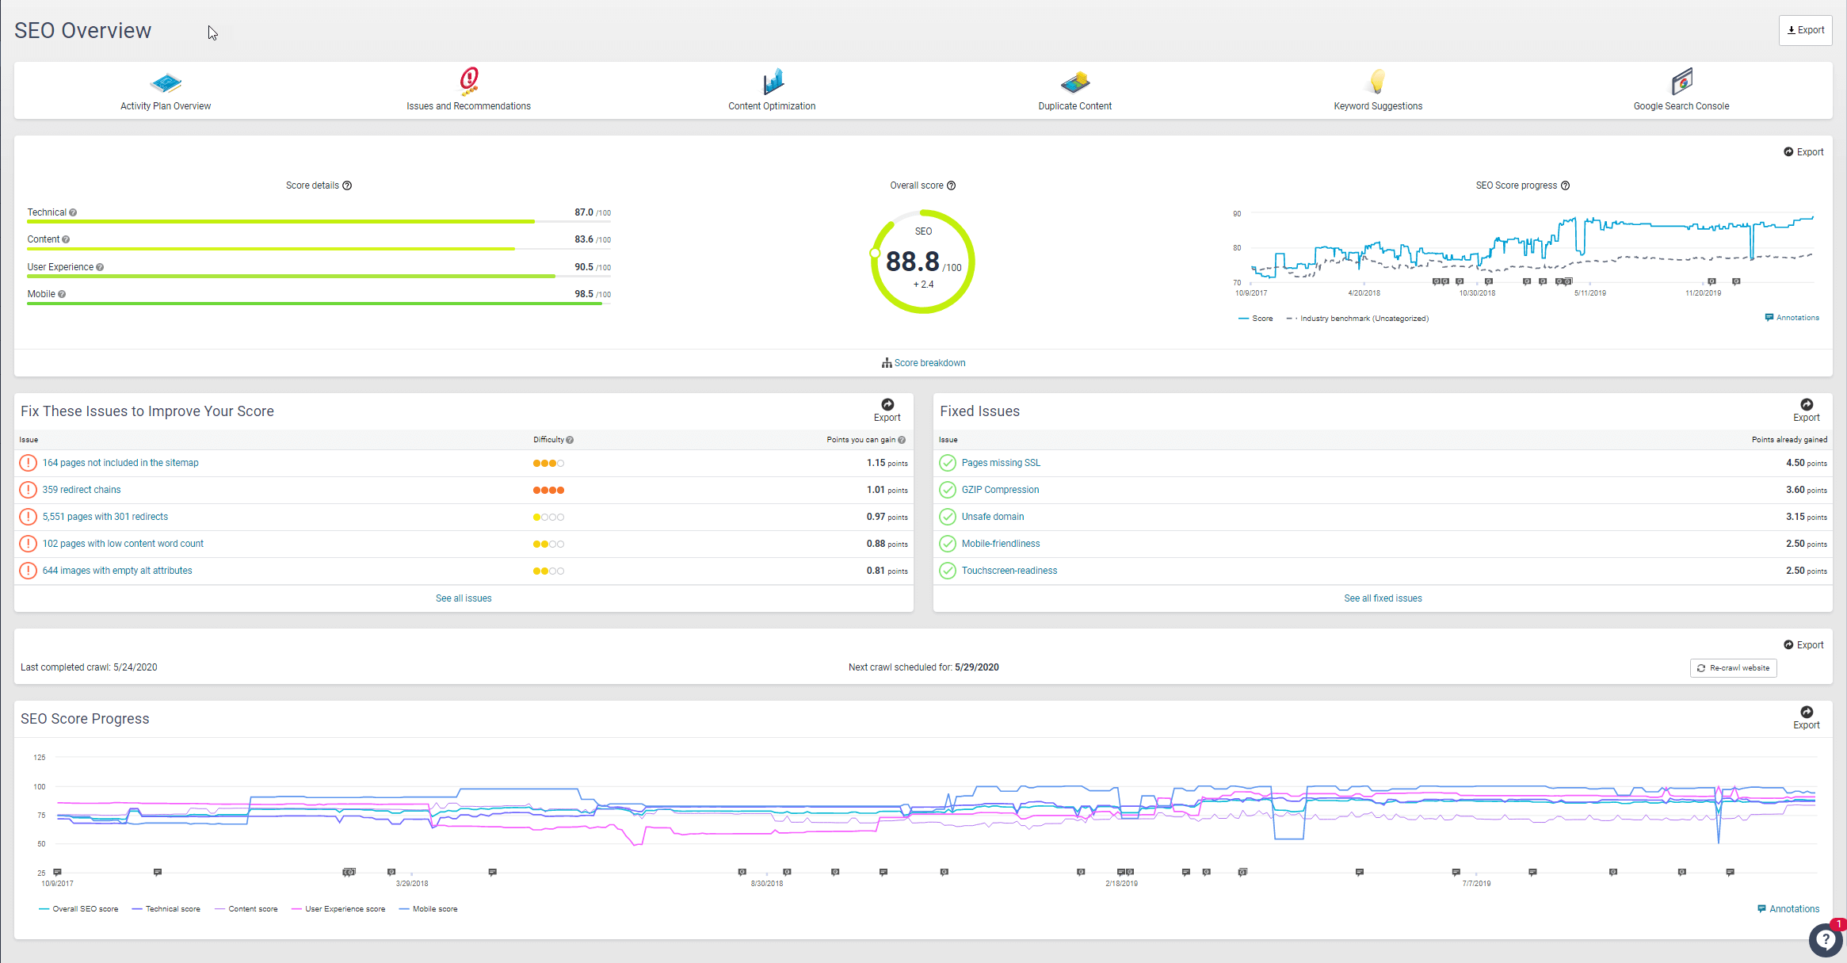Image resolution: width=1847 pixels, height=963 pixels.
Task: Toggle Industry benchmark legend in score chart
Action: 1357,319
